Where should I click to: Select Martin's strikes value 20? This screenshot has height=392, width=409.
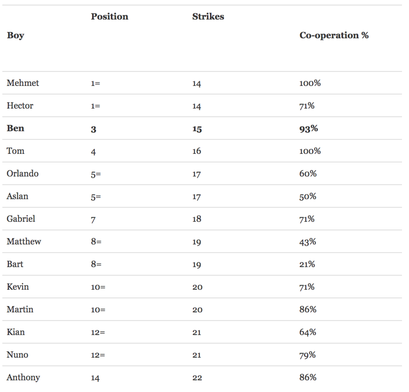pyautogui.click(x=197, y=310)
